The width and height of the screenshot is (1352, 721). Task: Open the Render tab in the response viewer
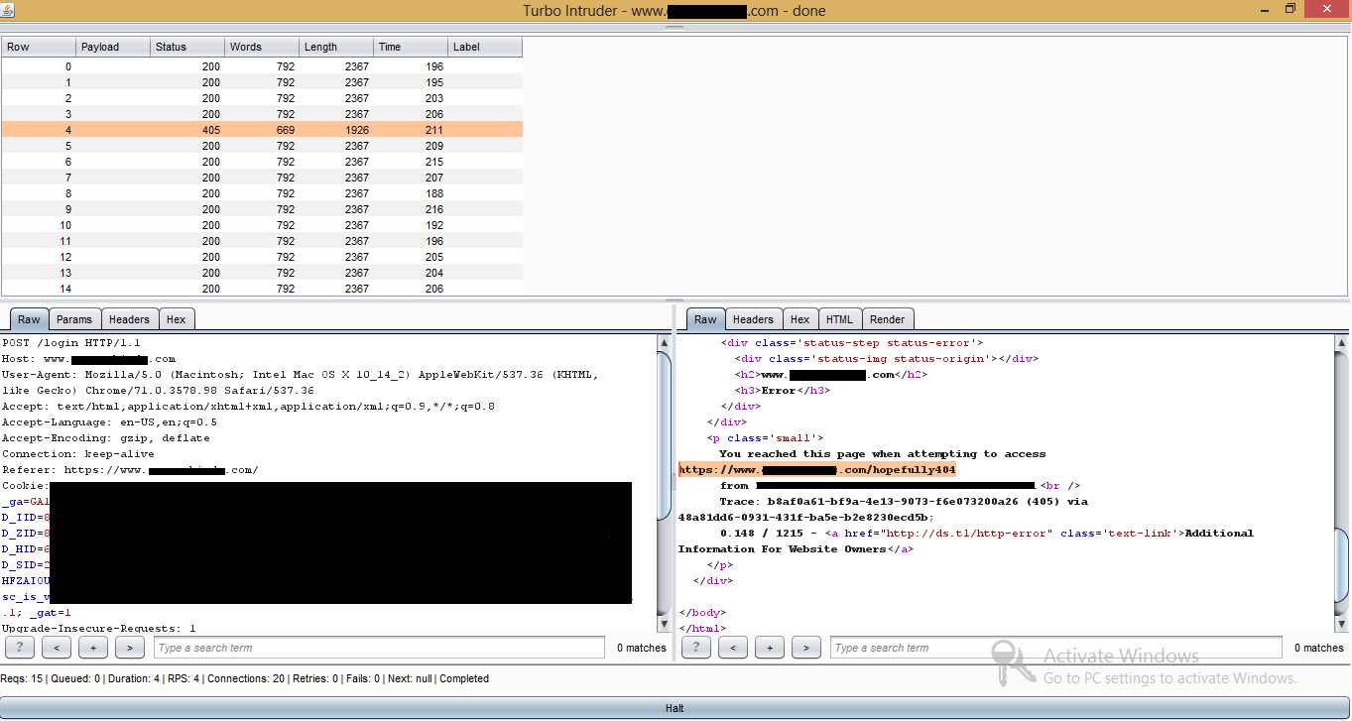[x=887, y=318]
